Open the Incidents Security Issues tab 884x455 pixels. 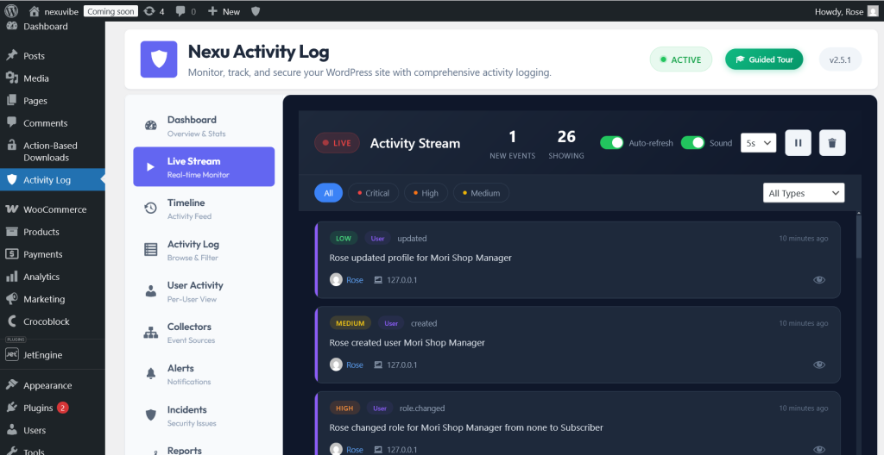click(x=204, y=415)
